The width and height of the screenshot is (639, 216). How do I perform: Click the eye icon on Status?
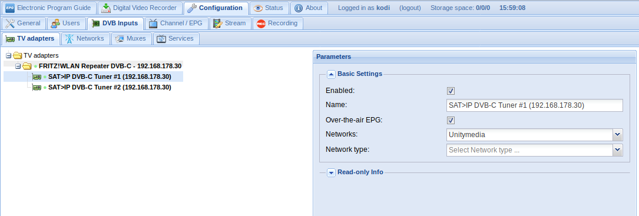point(258,8)
